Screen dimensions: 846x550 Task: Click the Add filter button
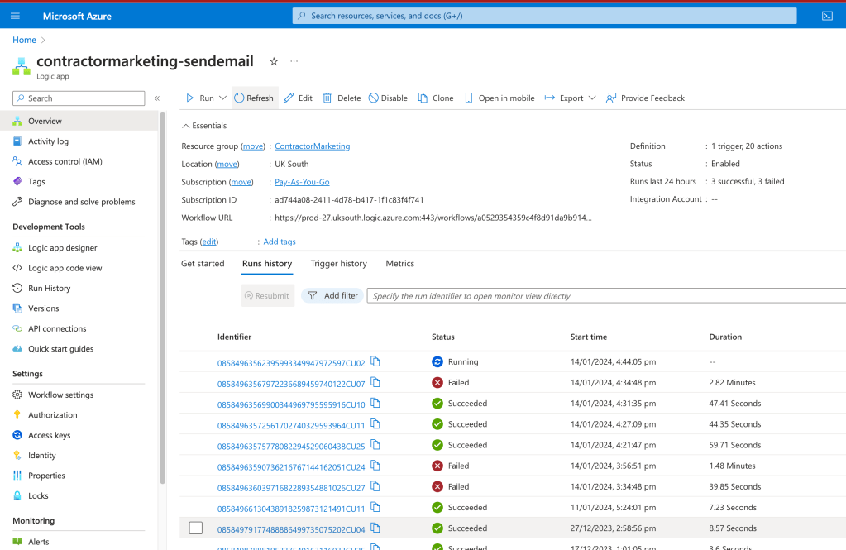[332, 296]
